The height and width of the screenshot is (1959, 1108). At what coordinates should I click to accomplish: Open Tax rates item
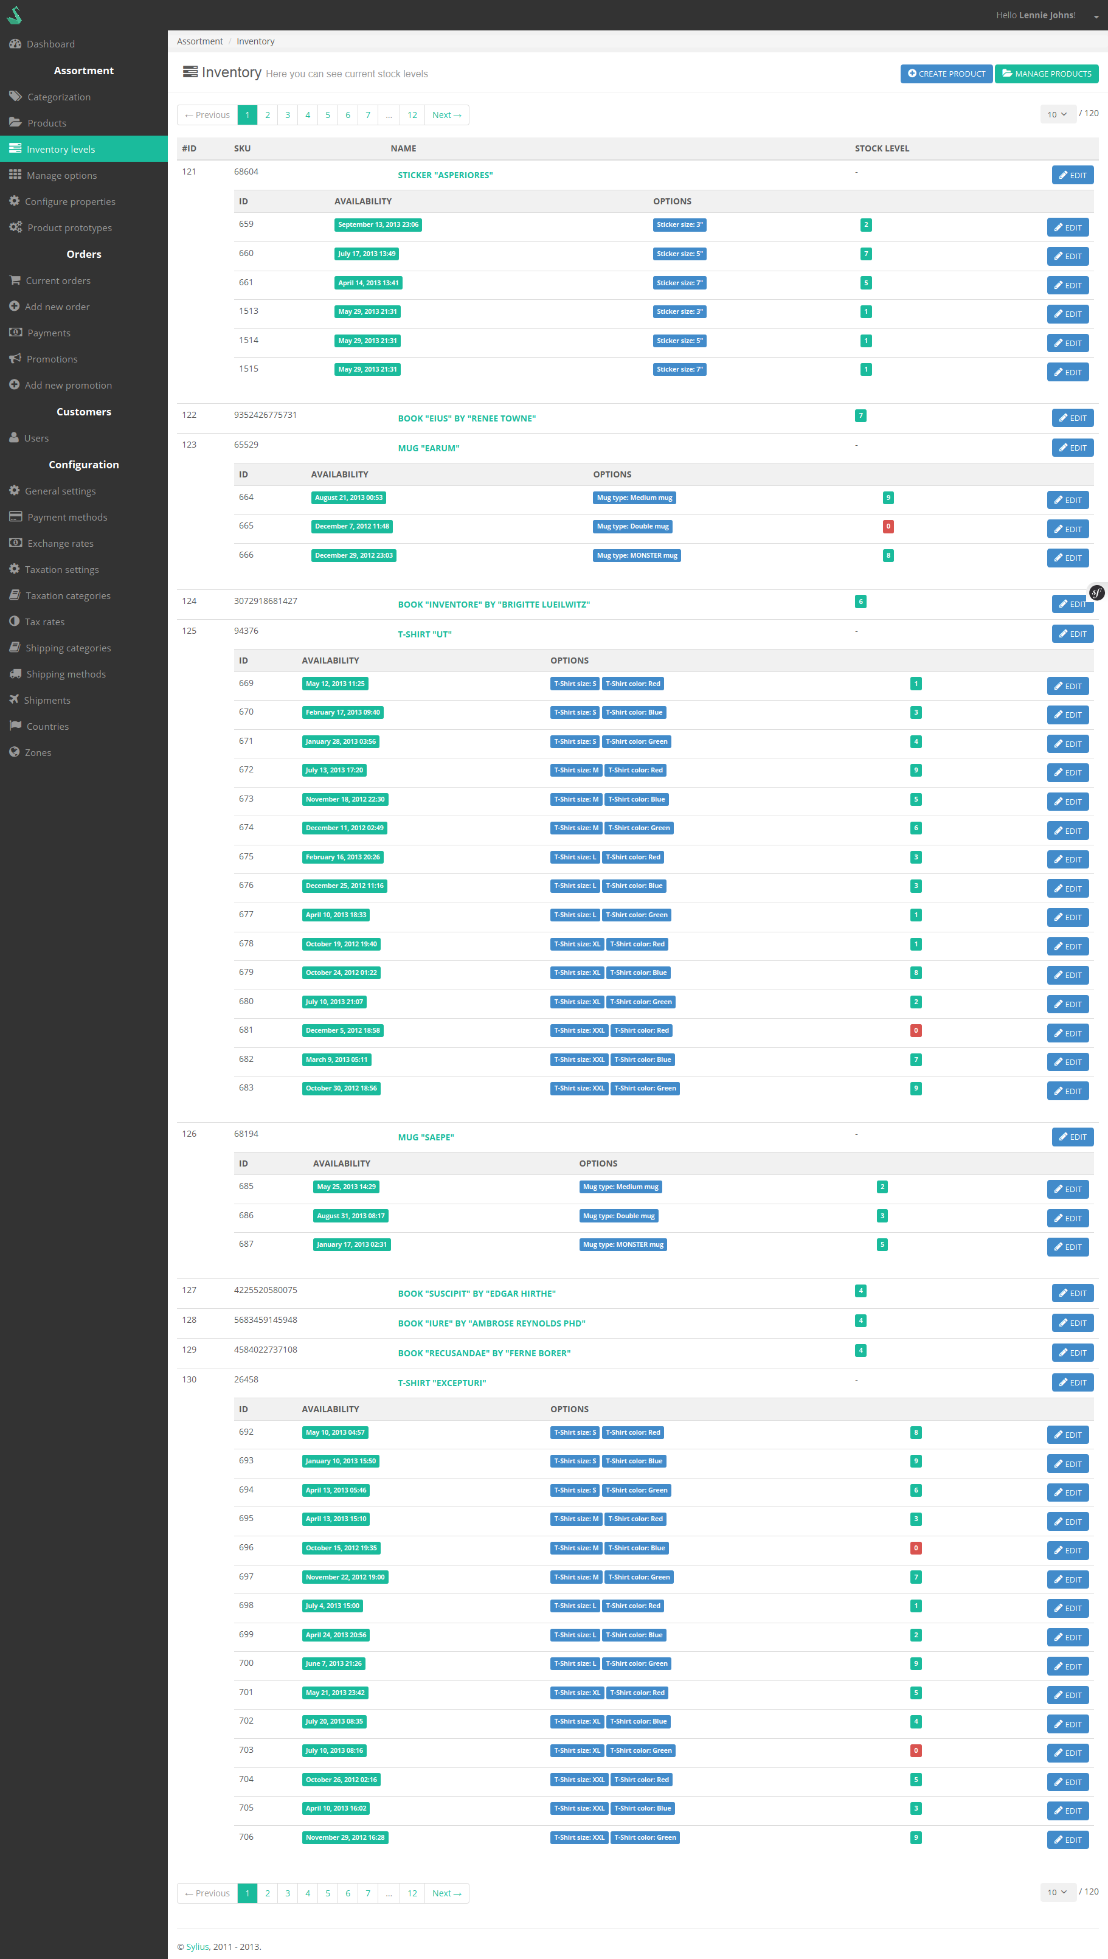[x=84, y=622]
